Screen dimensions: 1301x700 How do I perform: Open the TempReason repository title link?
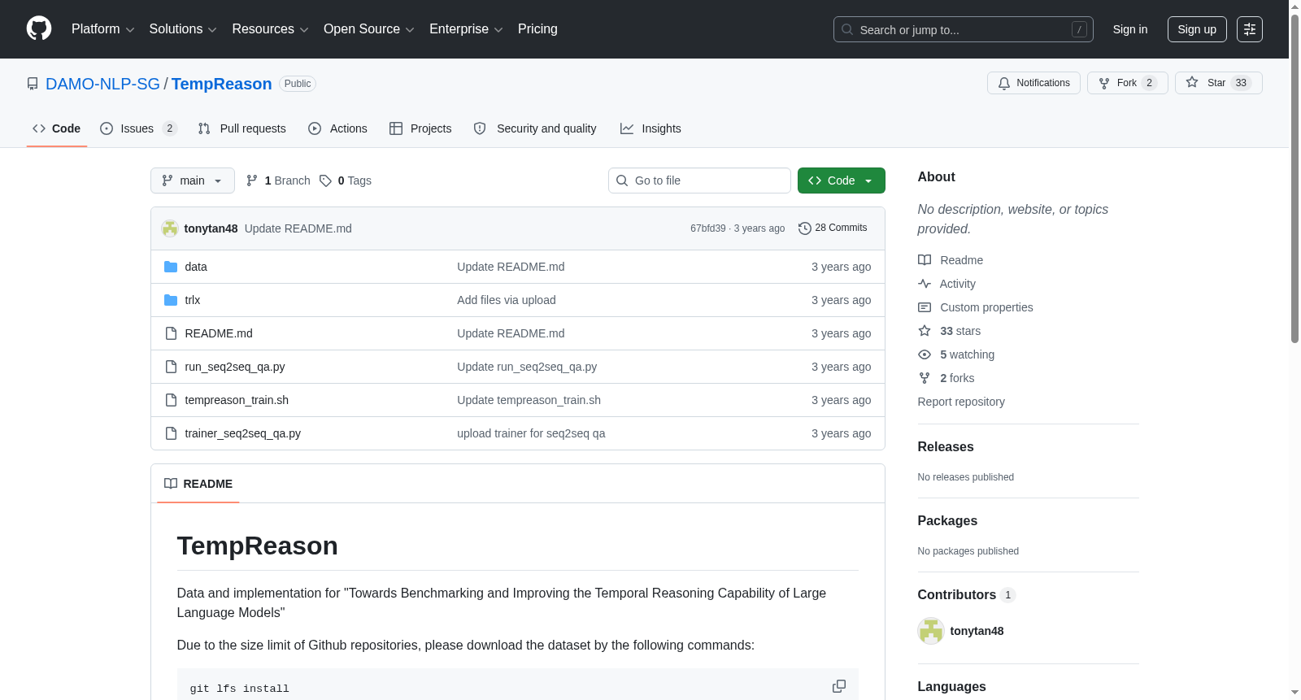(x=221, y=84)
